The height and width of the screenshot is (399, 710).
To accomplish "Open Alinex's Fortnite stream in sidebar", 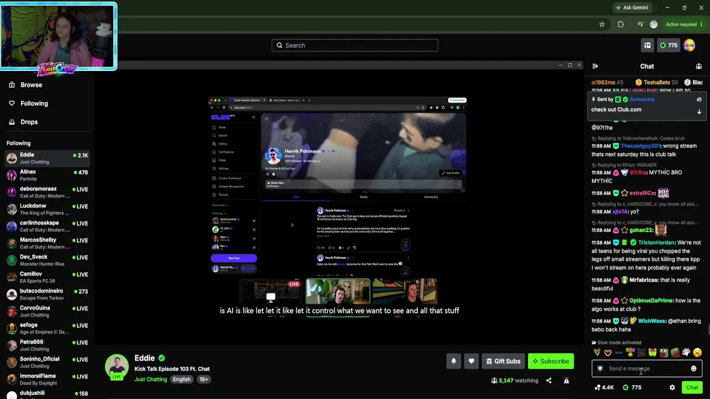I will click(x=47, y=176).
